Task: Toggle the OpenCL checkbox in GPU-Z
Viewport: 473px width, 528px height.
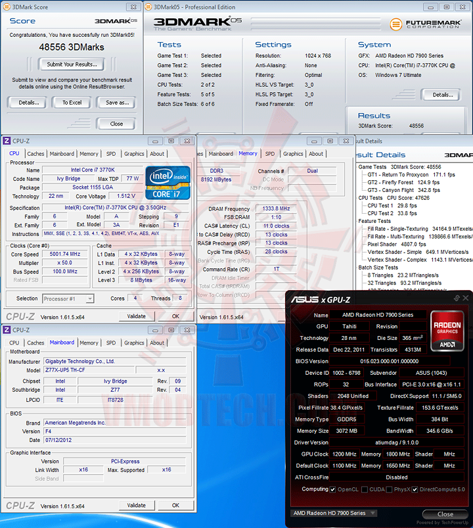Action: click(x=332, y=490)
